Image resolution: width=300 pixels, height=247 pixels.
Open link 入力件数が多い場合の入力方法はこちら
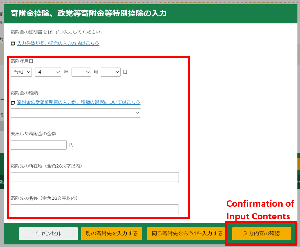point(58,43)
